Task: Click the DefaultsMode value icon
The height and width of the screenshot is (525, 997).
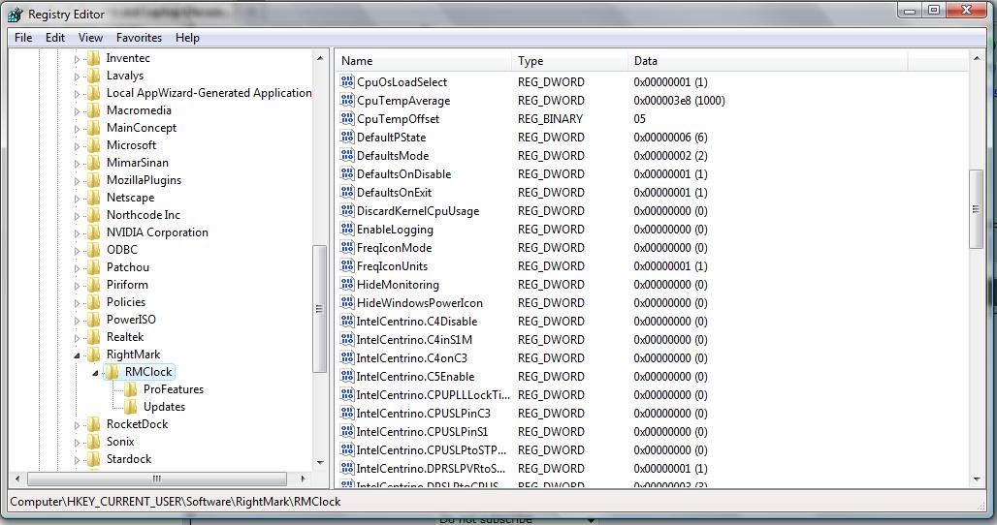Action: coord(347,156)
